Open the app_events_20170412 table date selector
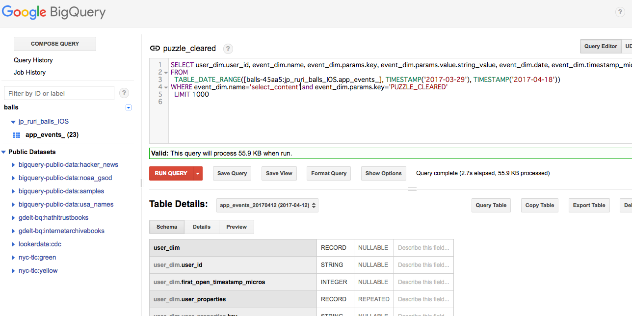The height and width of the screenshot is (316, 632). click(x=267, y=206)
